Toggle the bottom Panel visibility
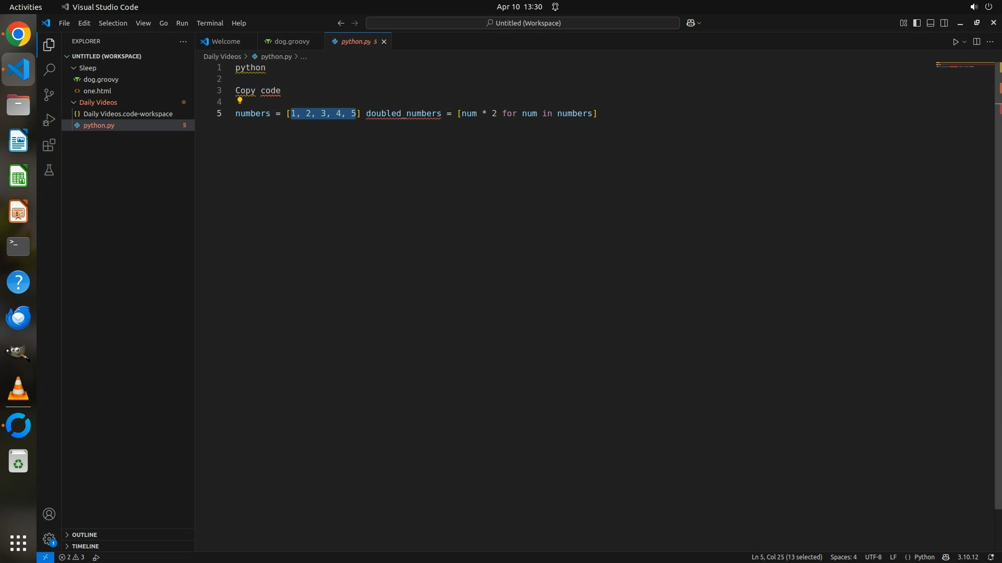Image resolution: width=1002 pixels, height=563 pixels. pyautogui.click(x=931, y=23)
